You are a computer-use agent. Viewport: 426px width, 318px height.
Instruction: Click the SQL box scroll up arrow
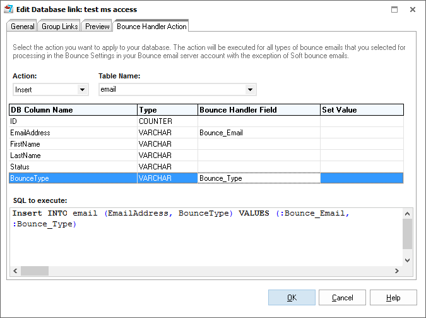pos(407,214)
